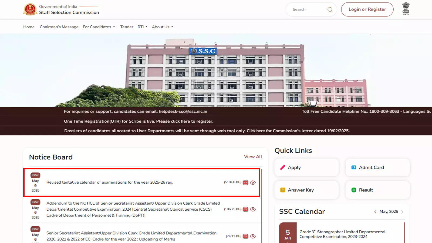432x243 pixels.
Task: Open ECI Cadre Uploading of Marks notice
Action: tap(132, 236)
